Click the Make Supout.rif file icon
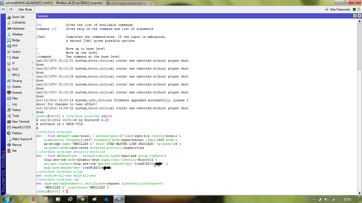The width and height of the screenshot is (362, 203). coord(9,139)
